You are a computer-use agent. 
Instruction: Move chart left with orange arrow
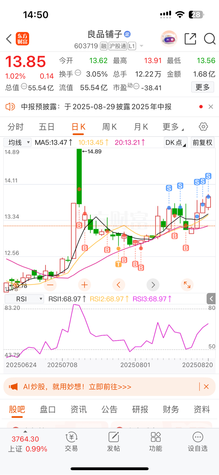click(x=119, y=285)
